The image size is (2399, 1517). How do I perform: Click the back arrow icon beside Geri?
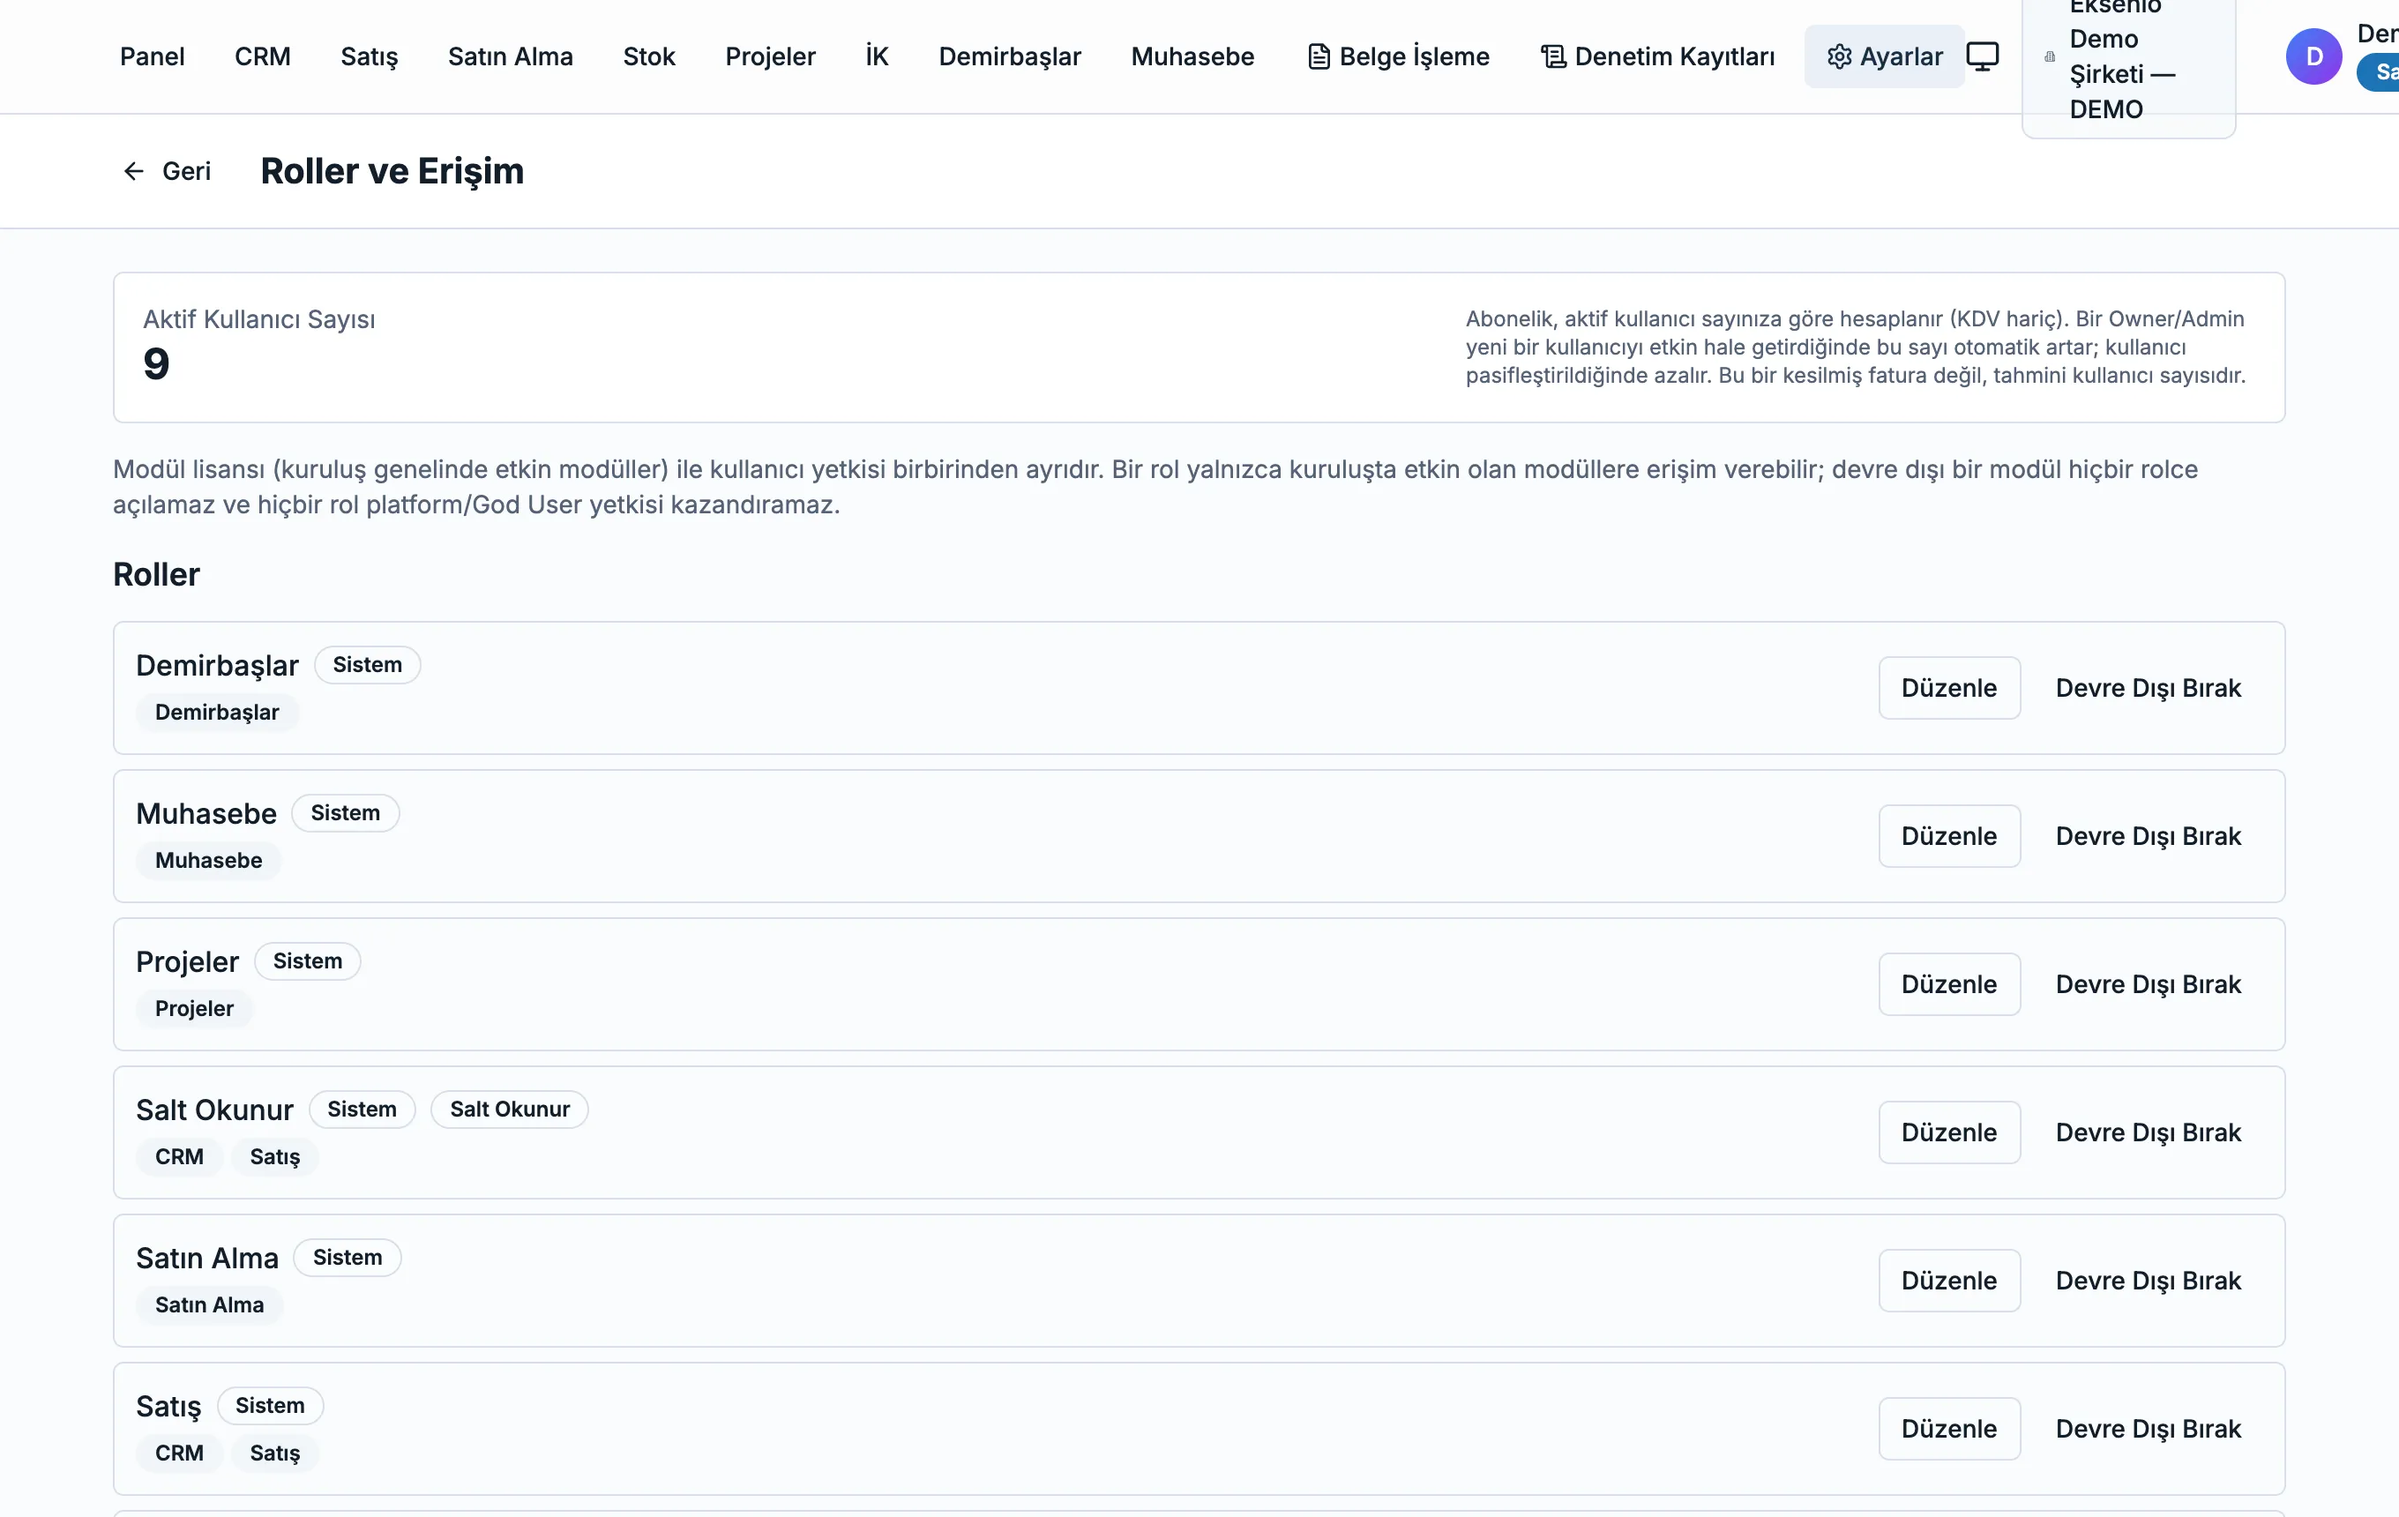coord(133,171)
